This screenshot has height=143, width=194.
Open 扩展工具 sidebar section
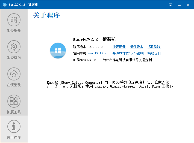14,101
